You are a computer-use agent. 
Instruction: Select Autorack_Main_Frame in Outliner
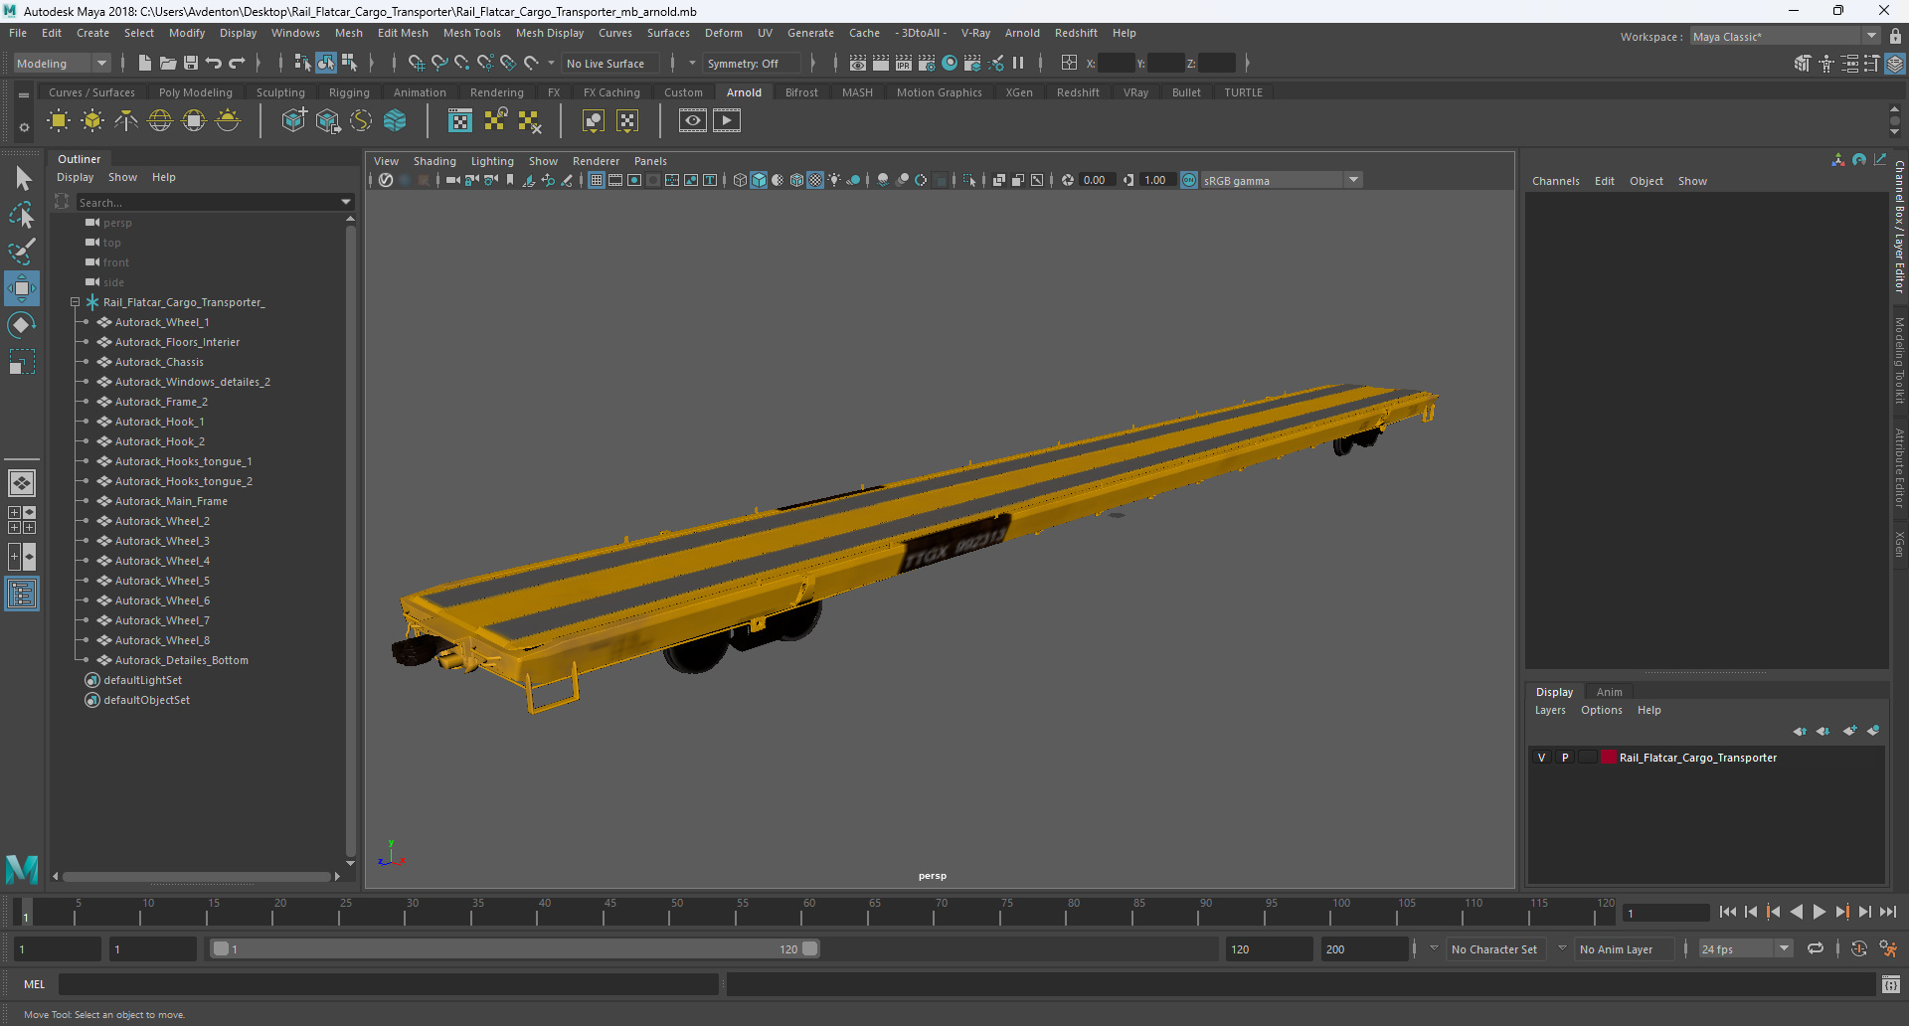(171, 501)
